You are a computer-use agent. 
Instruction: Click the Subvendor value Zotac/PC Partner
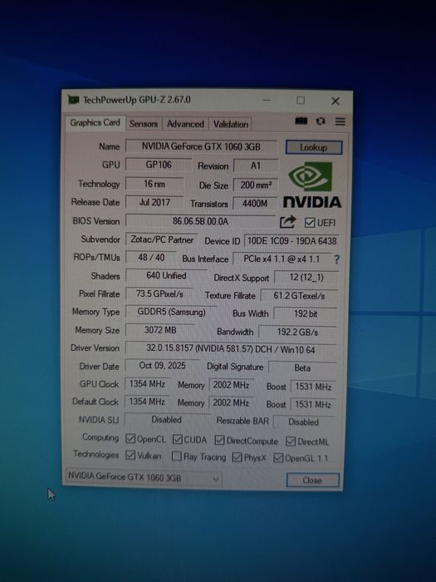(162, 239)
